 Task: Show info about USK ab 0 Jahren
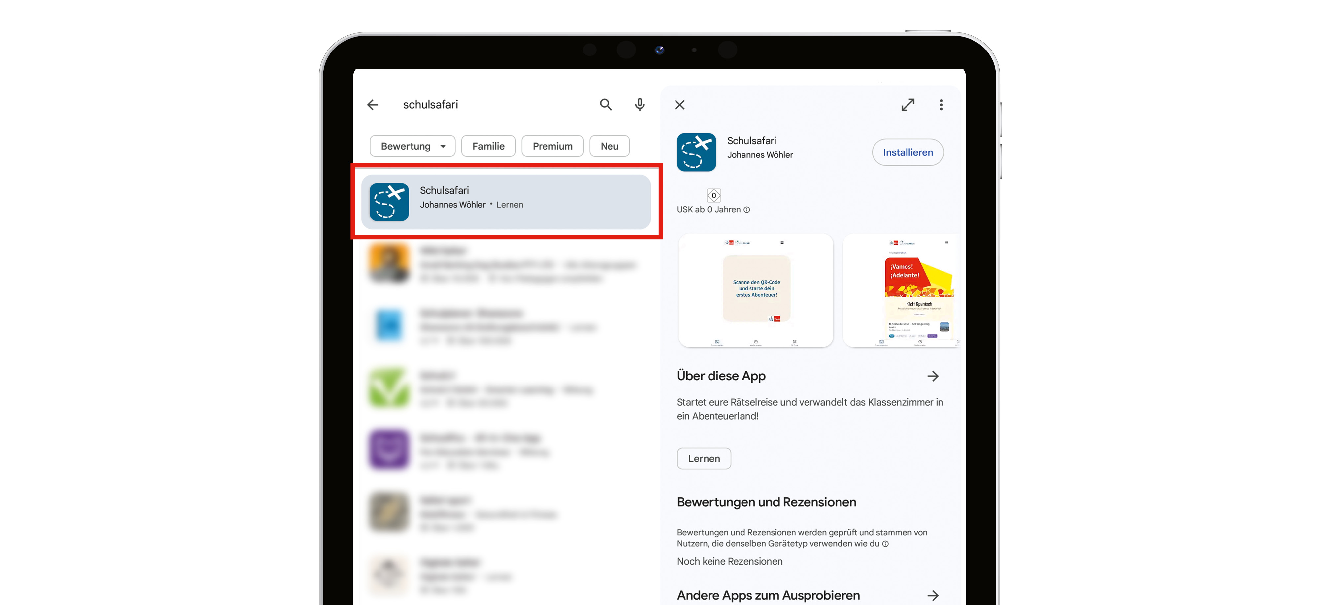(746, 210)
